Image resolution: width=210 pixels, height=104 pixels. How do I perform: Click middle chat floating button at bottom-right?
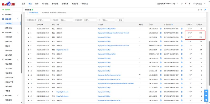[x=206, y=96]
